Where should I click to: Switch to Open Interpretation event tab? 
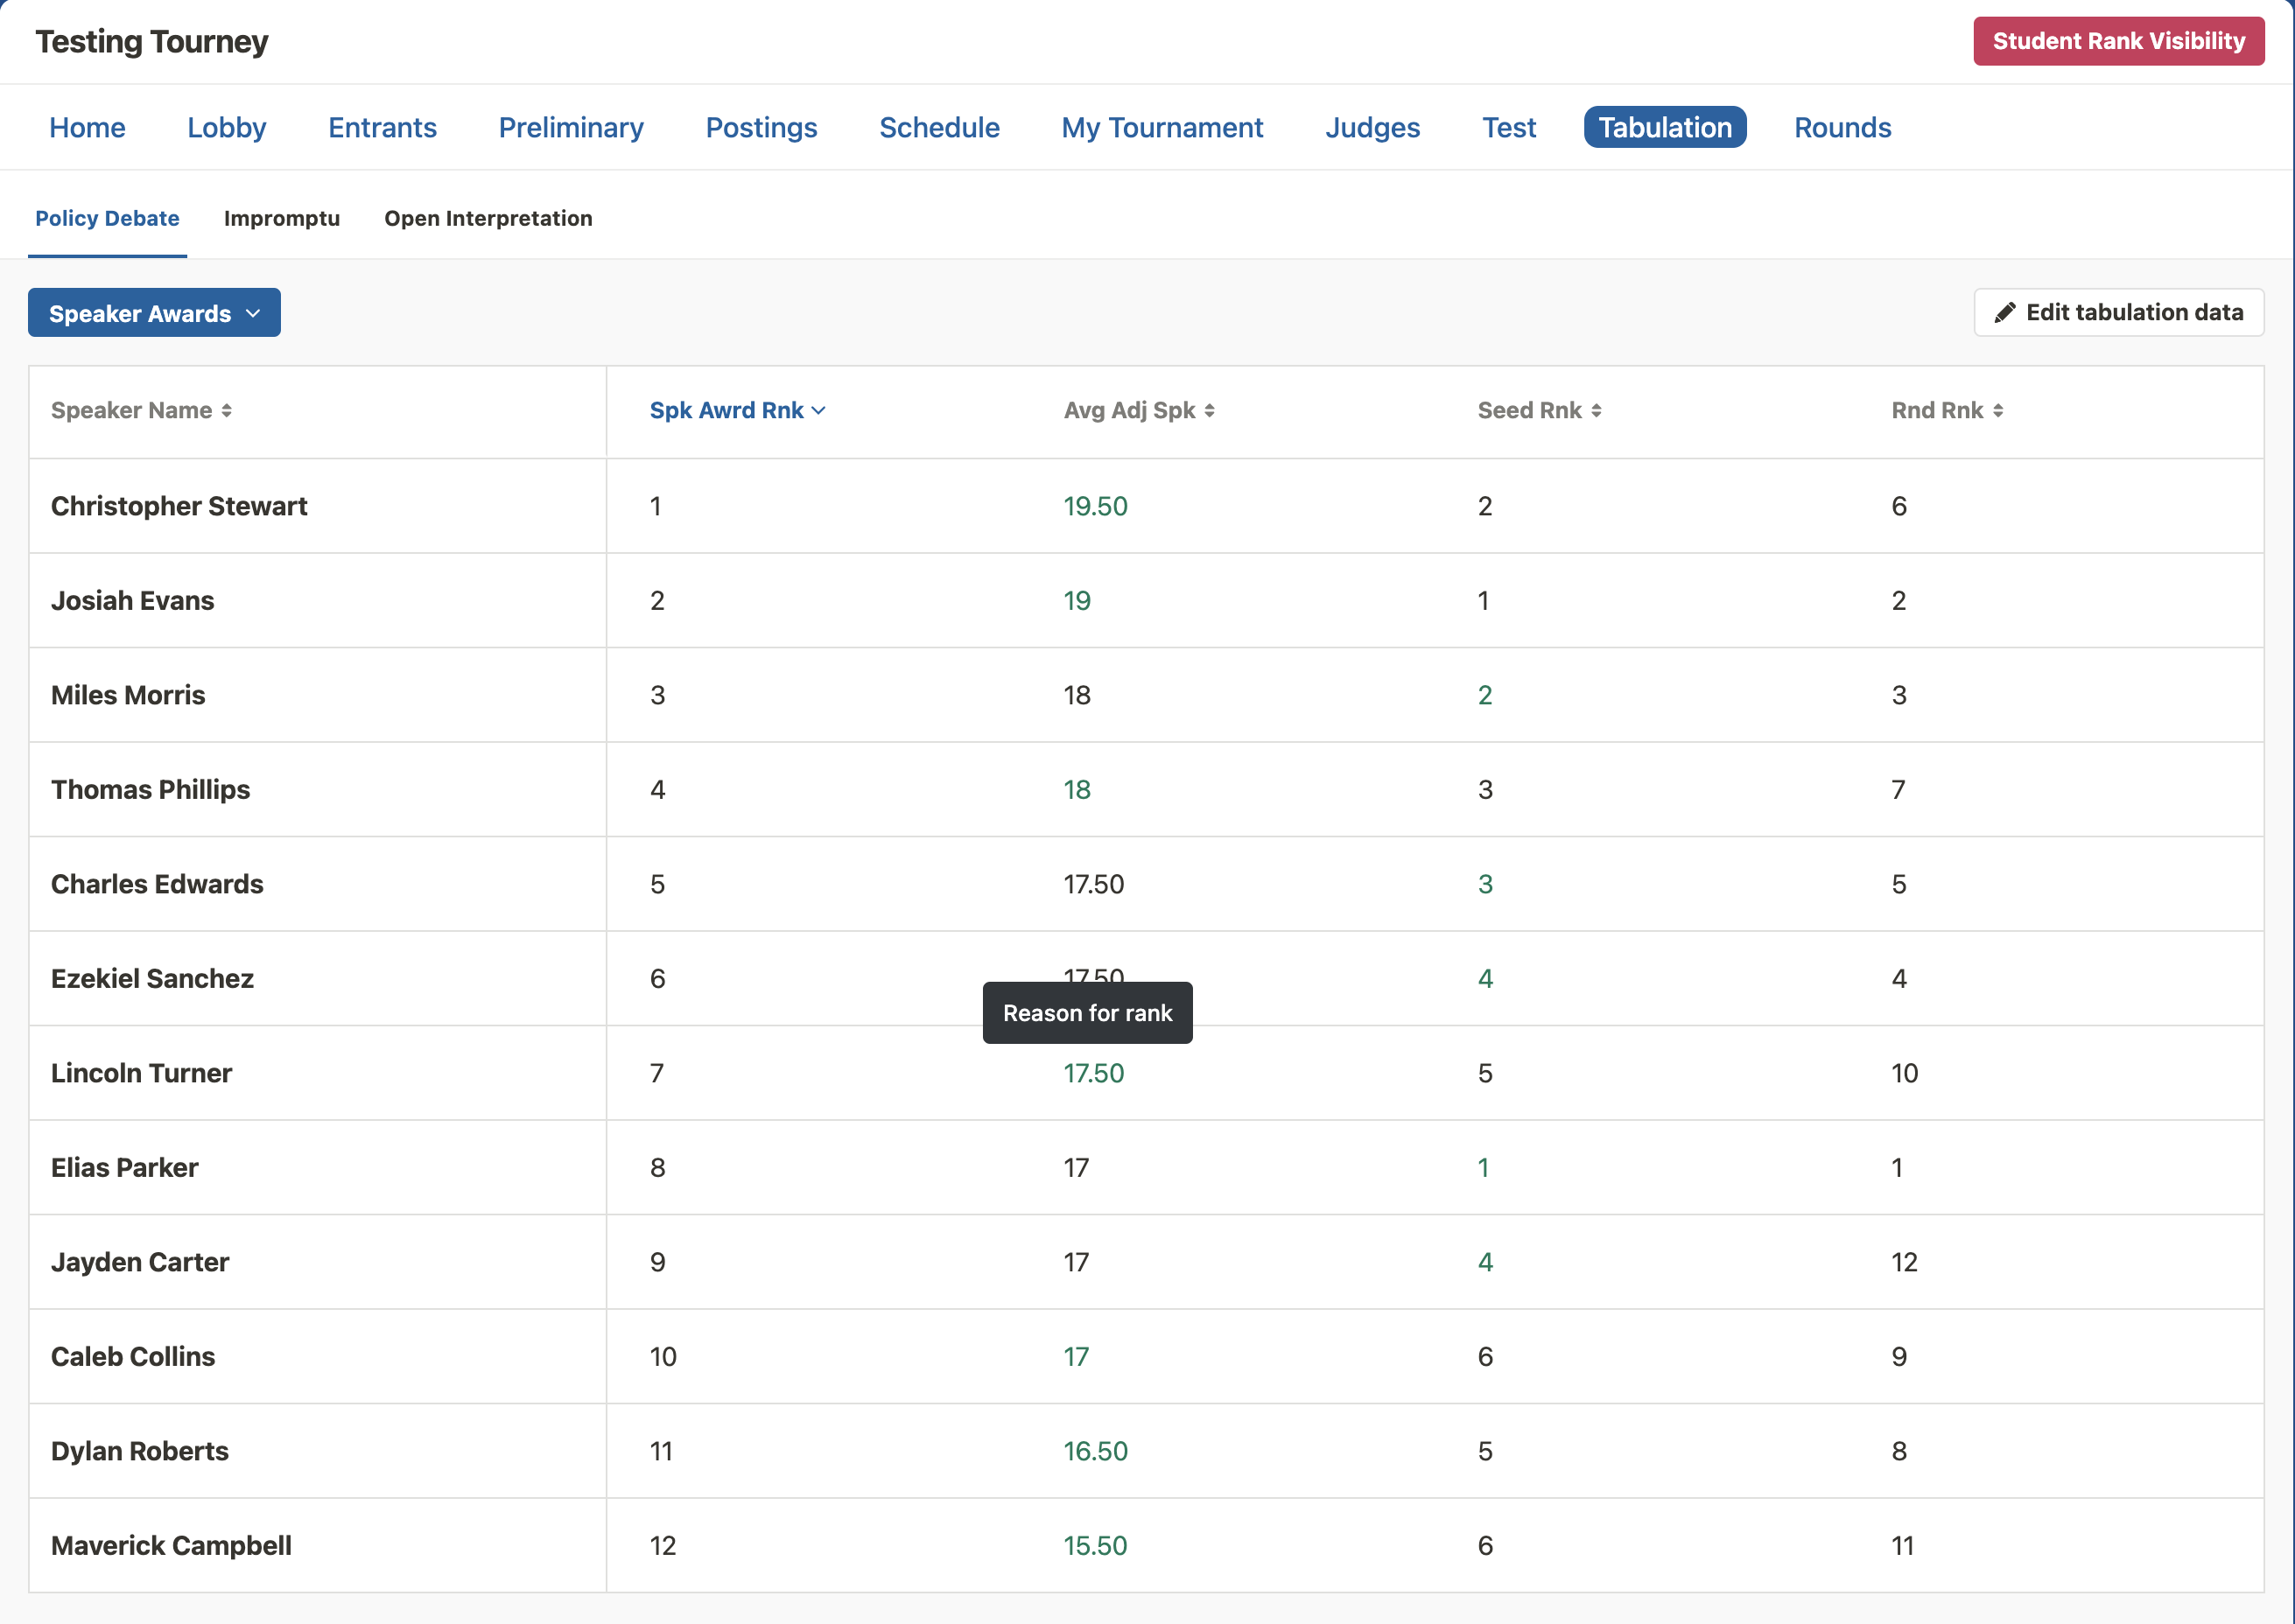[x=488, y=218]
